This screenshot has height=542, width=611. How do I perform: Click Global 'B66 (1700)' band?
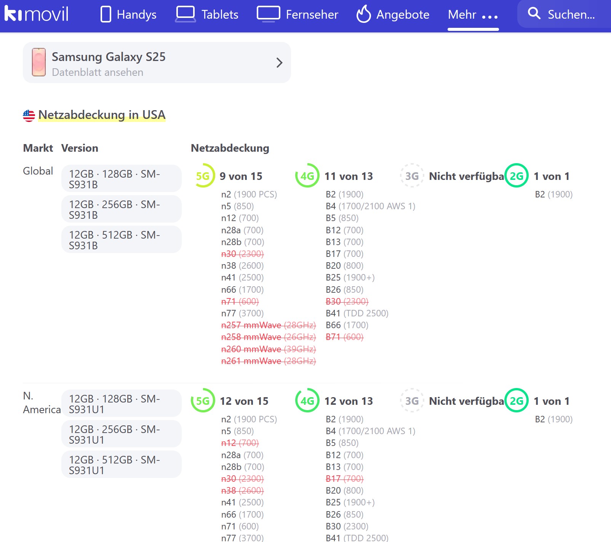tap(347, 325)
